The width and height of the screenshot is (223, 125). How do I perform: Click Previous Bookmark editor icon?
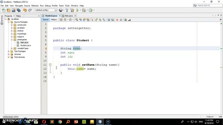click(97, 20)
